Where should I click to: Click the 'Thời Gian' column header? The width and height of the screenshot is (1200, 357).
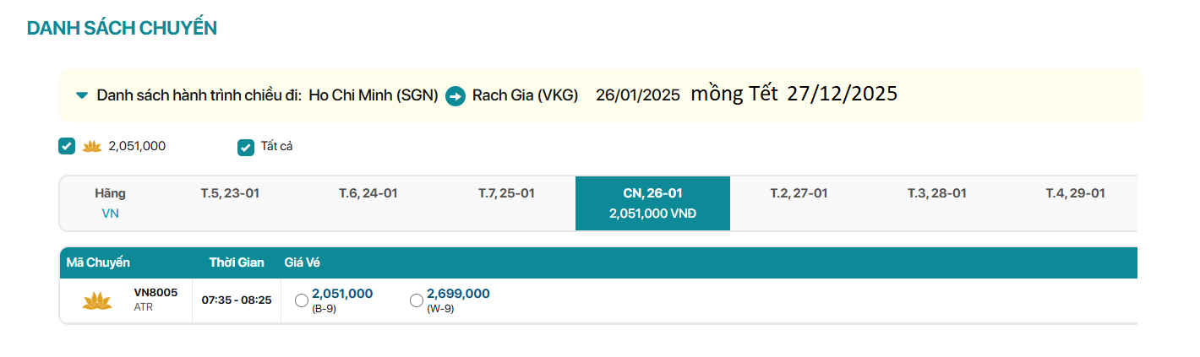[236, 262]
